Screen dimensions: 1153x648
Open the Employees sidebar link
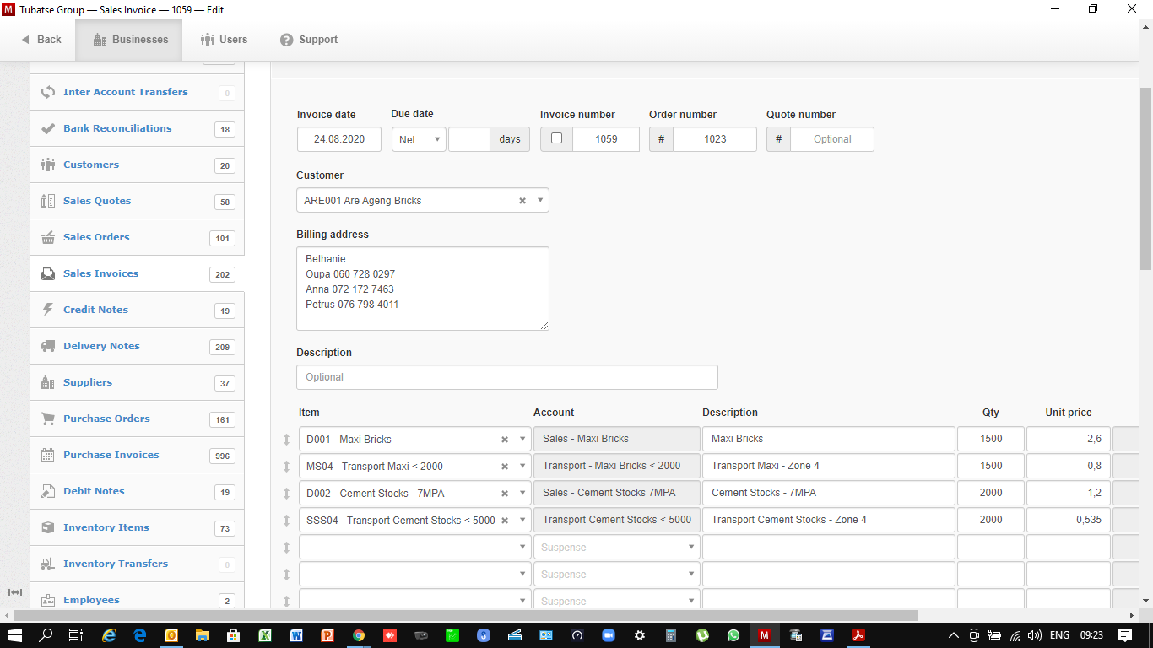(91, 600)
